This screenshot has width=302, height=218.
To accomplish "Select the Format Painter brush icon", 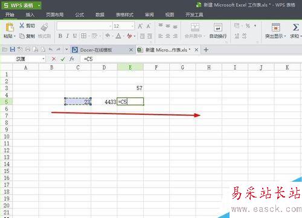I will click(x=45, y=27).
